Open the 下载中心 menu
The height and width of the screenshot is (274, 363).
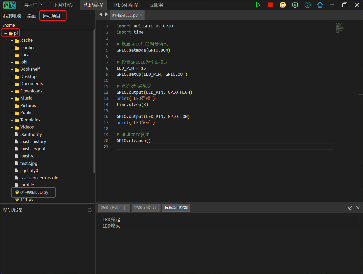tap(63, 5)
